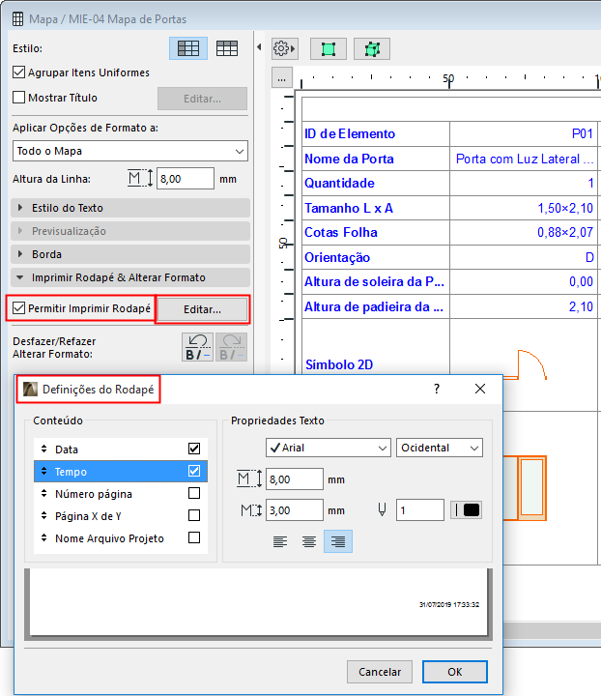Click the reorder arrows on Página X de Y
This screenshot has height=696, width=601.
[43, 515]
